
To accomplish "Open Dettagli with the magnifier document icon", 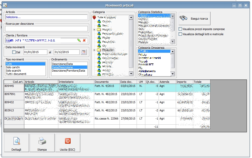I will click(x=17, y=141).
